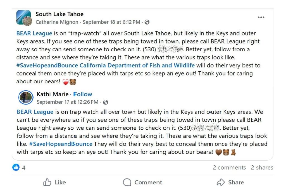Open Catherine Mignon's profile
This screenshot has width=286, height=191.
tap(58, 22)
